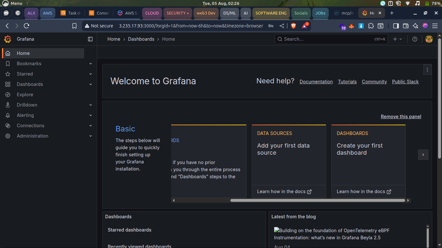Open the Community link
Viewport: 442px width, 248px height.
[374, 82]
